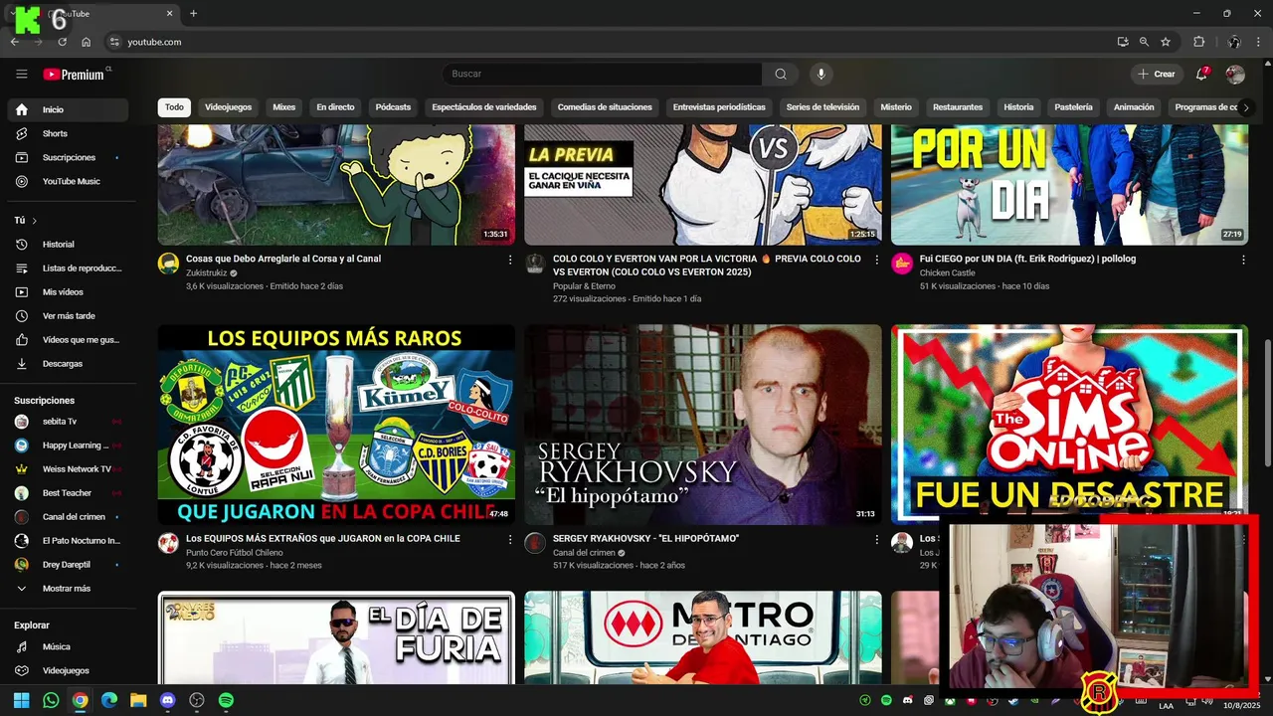The width and height of the screenshot is (1273, 716).
Task: Open Spotify from the taskbar
Action: [x=226, y=700]
